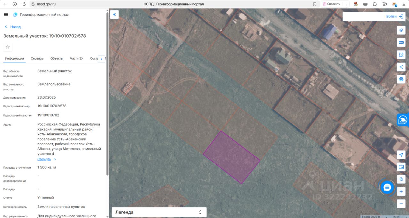Click the heading Земельный участок: 19:10:010702:578
409x218 pixels.
pos(45,36)
